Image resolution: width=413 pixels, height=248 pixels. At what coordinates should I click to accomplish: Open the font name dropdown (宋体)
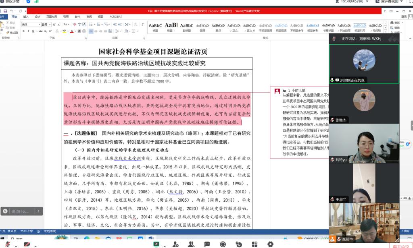pos(40,25)
